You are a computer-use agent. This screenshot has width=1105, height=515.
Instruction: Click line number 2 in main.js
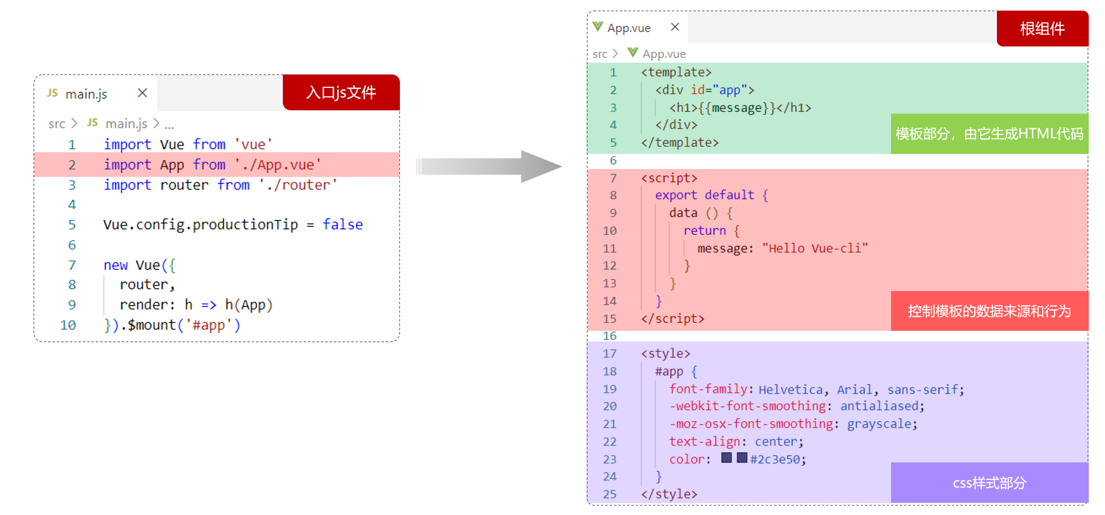point(72,165)
